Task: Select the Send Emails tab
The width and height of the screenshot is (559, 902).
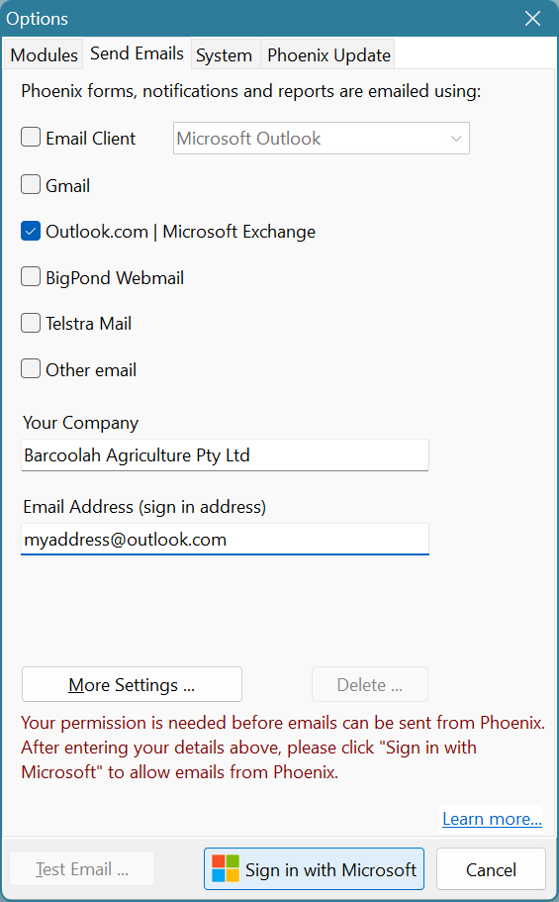Action: tap(137, 53)
